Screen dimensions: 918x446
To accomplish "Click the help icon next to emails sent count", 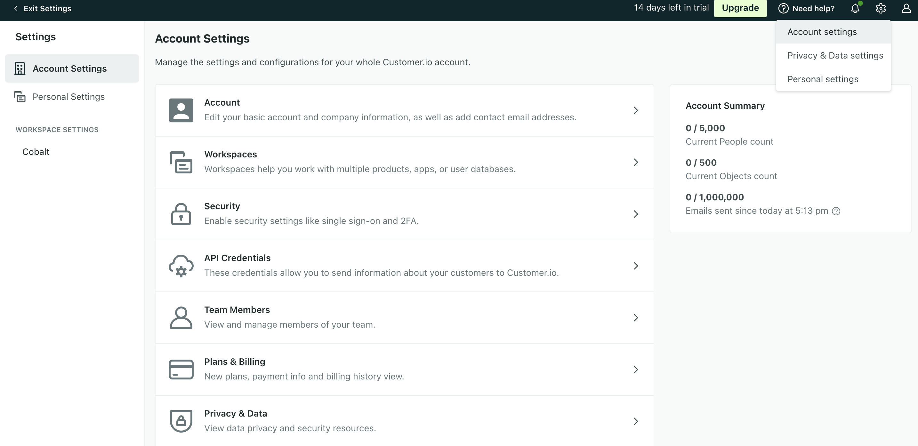I will tap(836, 211).
